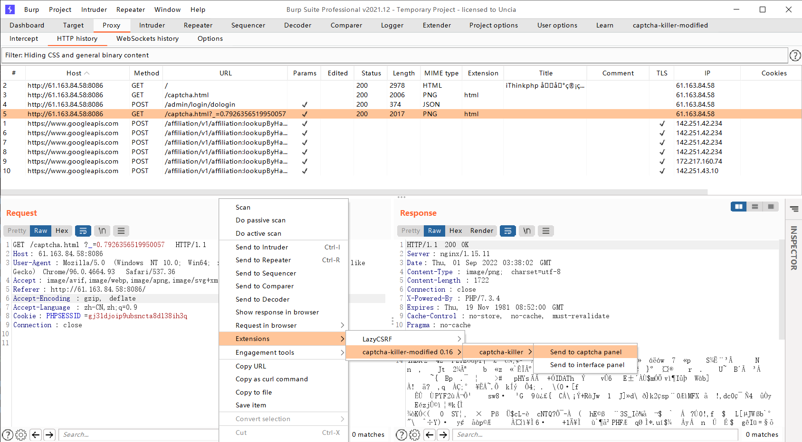Click response search help question icon
Viewport: 802px width, 442px height.
(x=401, y=435)
